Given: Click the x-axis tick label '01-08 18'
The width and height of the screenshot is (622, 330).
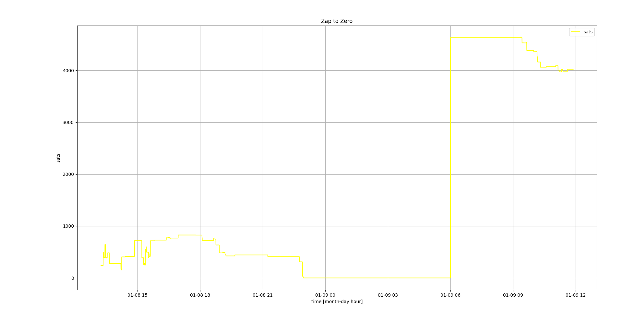Looking at the screenshot, I should [200, 295].
